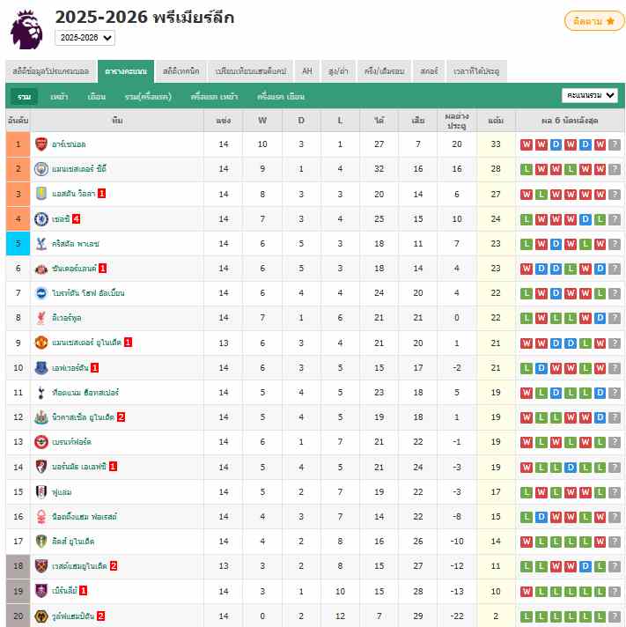Click the Wolverhampton club crest
Screen dimensions: 626x627
click(41, 616)
